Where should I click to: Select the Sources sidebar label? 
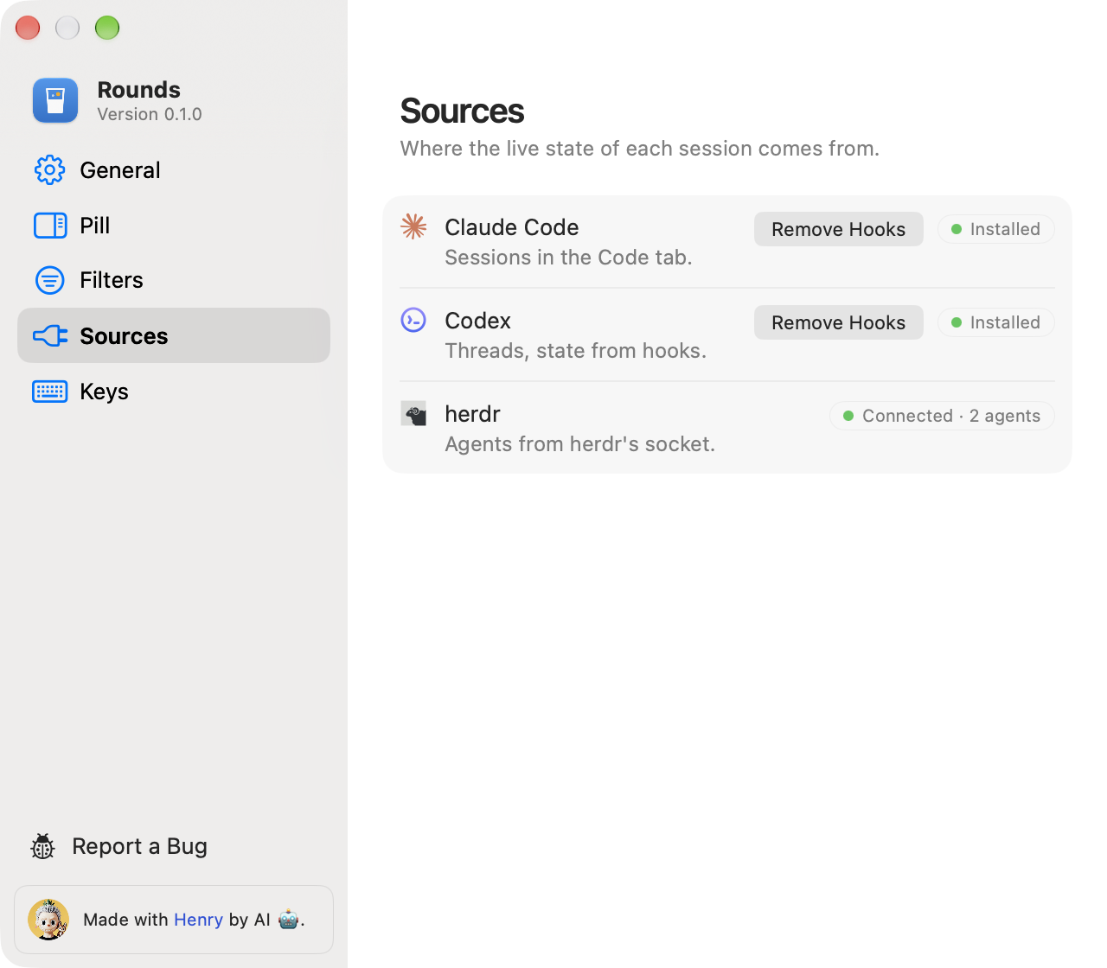click(124, 336)
